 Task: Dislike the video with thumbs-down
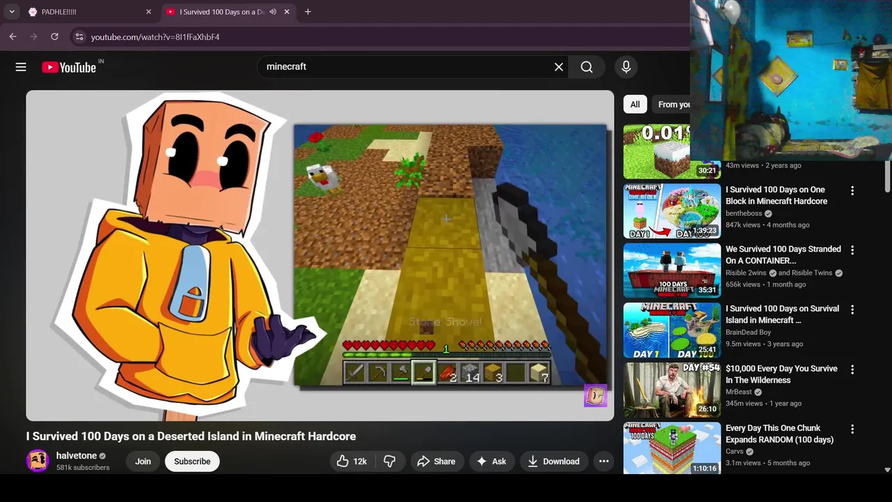click(x=390, y=462)
